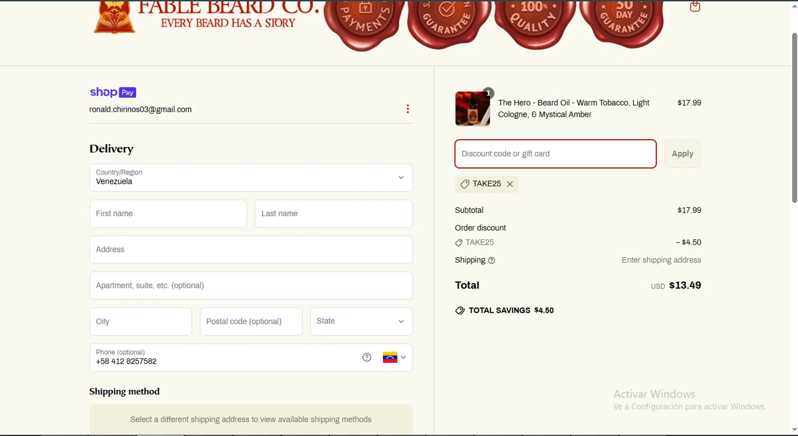Click the FABLE BEARD CO. header title
The image size is (798, 436).
[229, 7]
